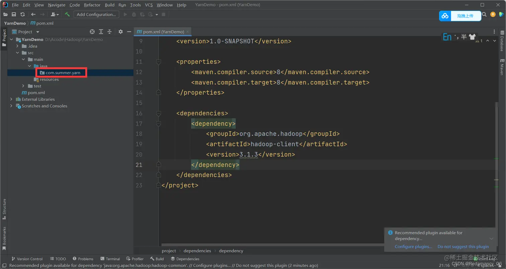Open Search Everywhere magnifier icon
506x269 pixels.
[484, 14]
